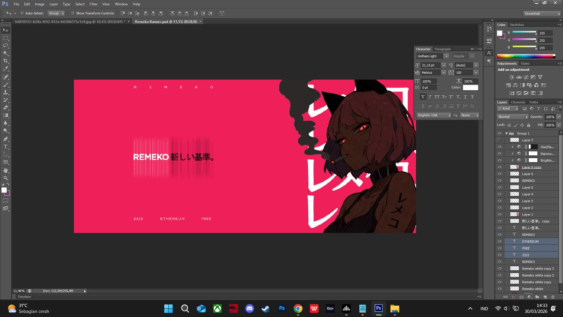Screen dimensions: 563x317
Task: Click the All Caps button in Character panel
Action: [437, 97]
